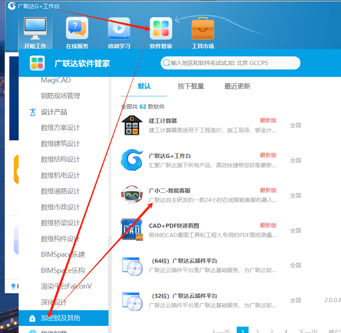Click the 建工计算器 calculator icon

(x=132, y=125)
